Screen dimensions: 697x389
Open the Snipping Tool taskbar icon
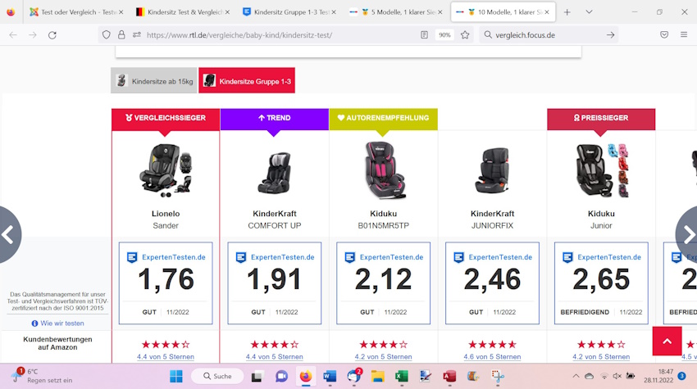(x=498, y=376)
